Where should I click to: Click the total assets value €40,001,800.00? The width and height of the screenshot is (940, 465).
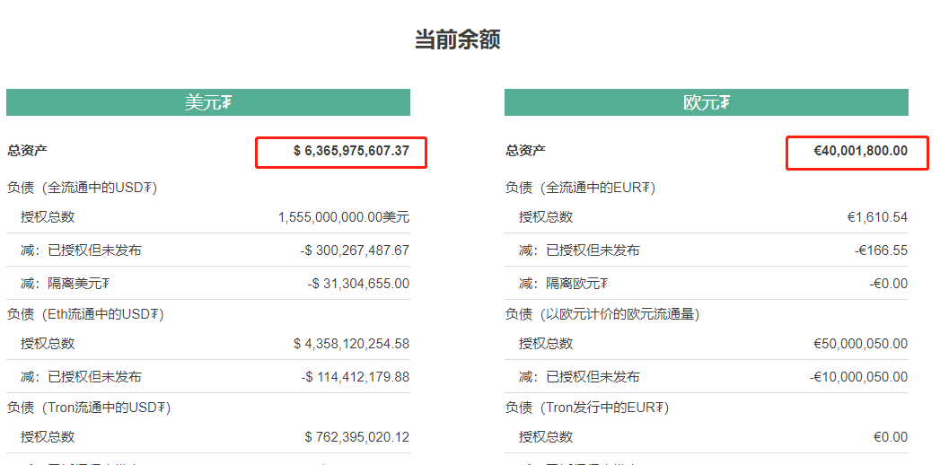pos(860,151)
